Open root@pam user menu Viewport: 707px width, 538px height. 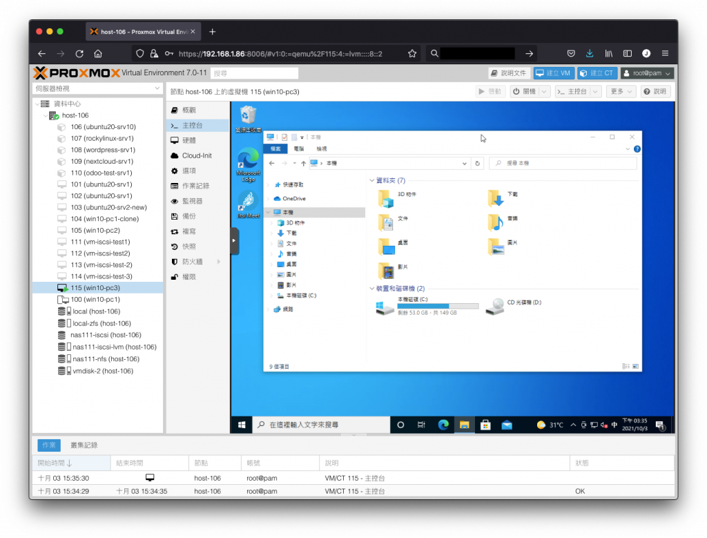647,73
